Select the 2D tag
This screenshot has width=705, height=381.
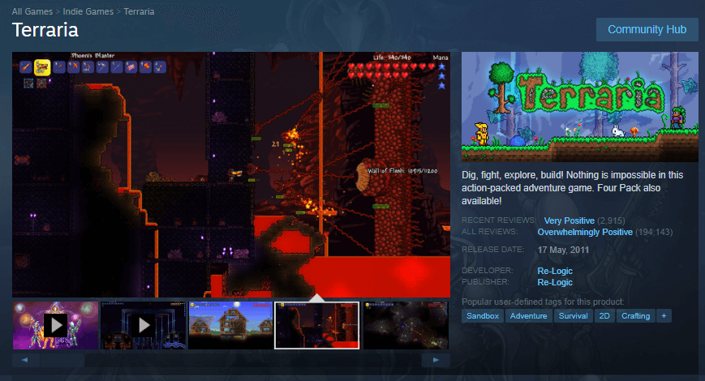(x=604, y=316)
